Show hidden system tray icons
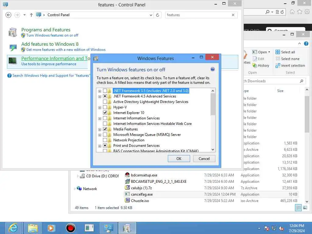312x234 pixels. click(x=259, y=229)
